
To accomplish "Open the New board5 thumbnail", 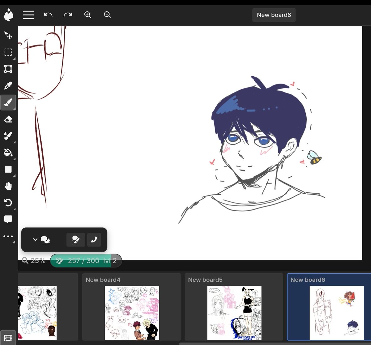I will pyautogui.click(x=234, y=307).
